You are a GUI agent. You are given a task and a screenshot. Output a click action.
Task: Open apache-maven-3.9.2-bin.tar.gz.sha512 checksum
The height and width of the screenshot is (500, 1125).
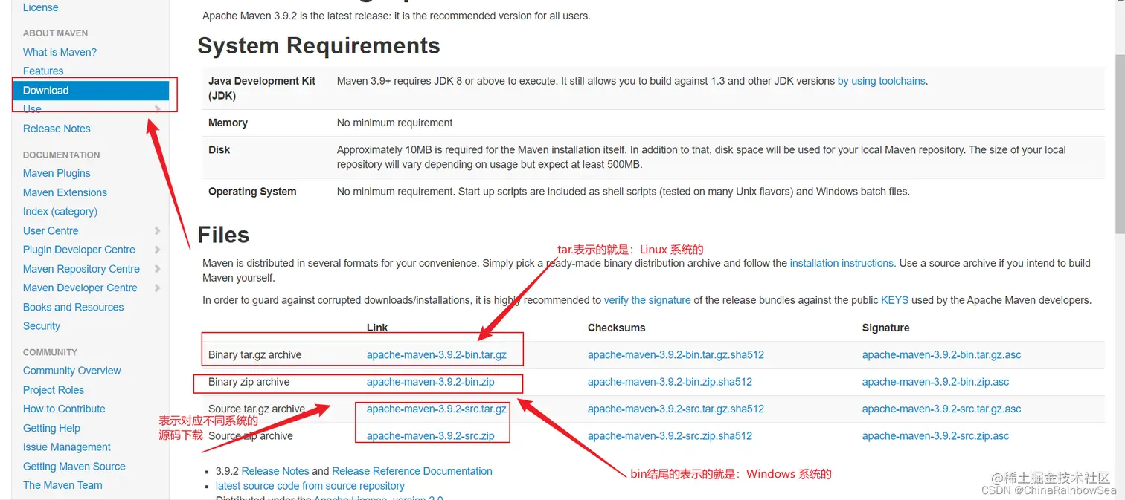tap(676, 355)
